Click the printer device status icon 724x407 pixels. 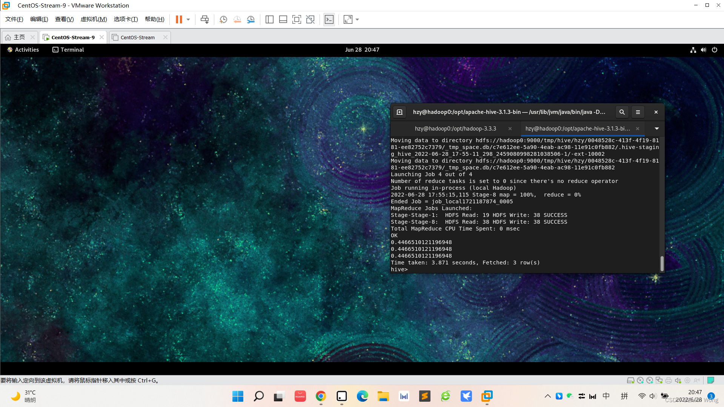(669, 380)
